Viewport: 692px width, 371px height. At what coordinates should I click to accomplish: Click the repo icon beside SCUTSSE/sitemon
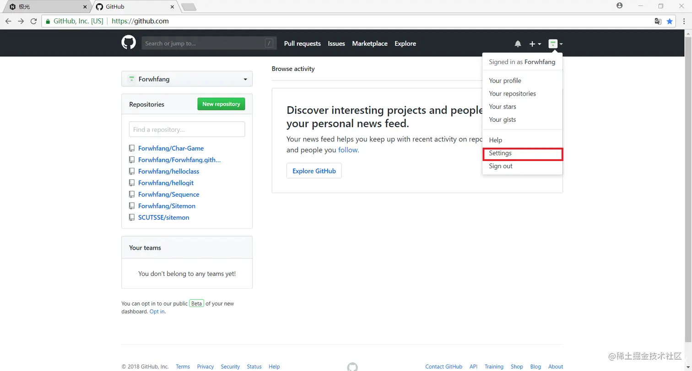132,217
